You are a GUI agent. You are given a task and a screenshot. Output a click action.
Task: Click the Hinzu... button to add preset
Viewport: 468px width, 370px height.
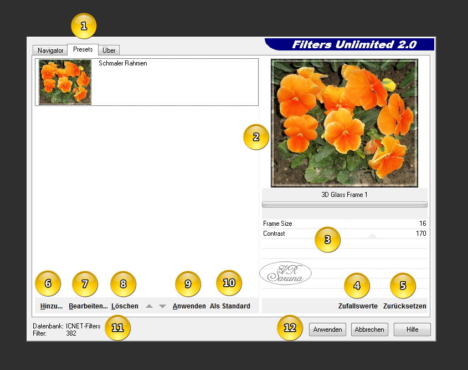51,306
